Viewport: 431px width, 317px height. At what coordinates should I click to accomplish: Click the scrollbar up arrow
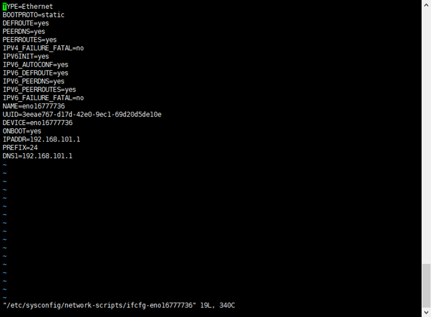427,4
